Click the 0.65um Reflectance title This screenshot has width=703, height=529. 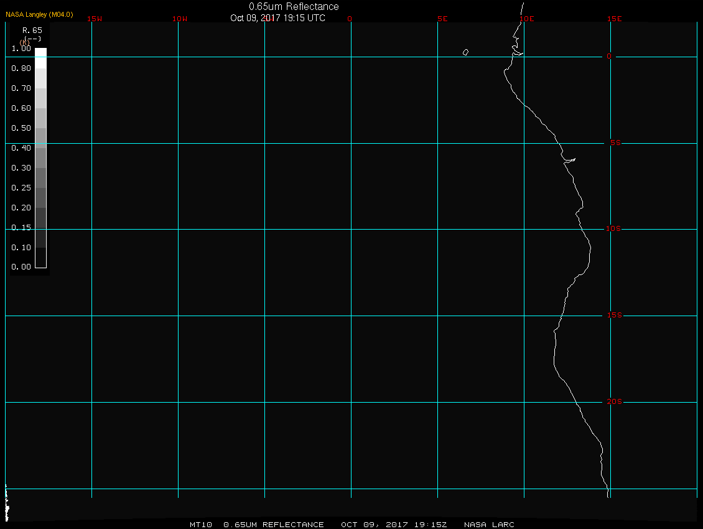pyautogui.click(x=294, y=7)
